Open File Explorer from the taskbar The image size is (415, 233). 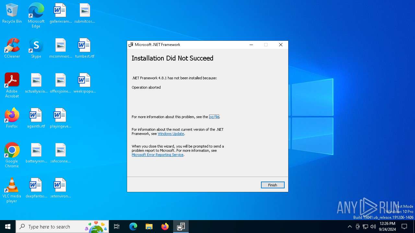pyautogui.click(x=149, y=227)
